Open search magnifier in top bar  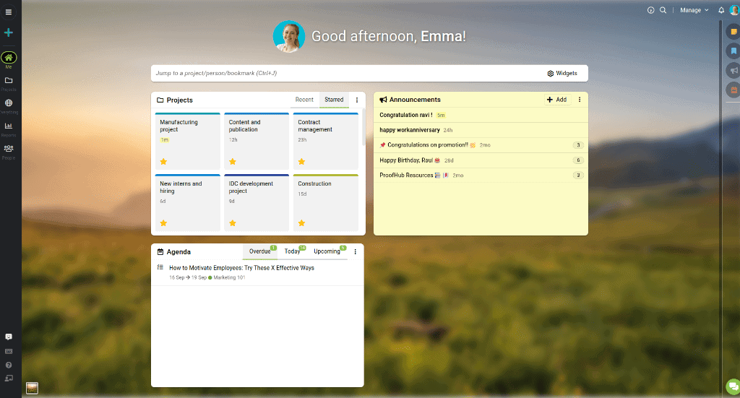pos(663,10)
